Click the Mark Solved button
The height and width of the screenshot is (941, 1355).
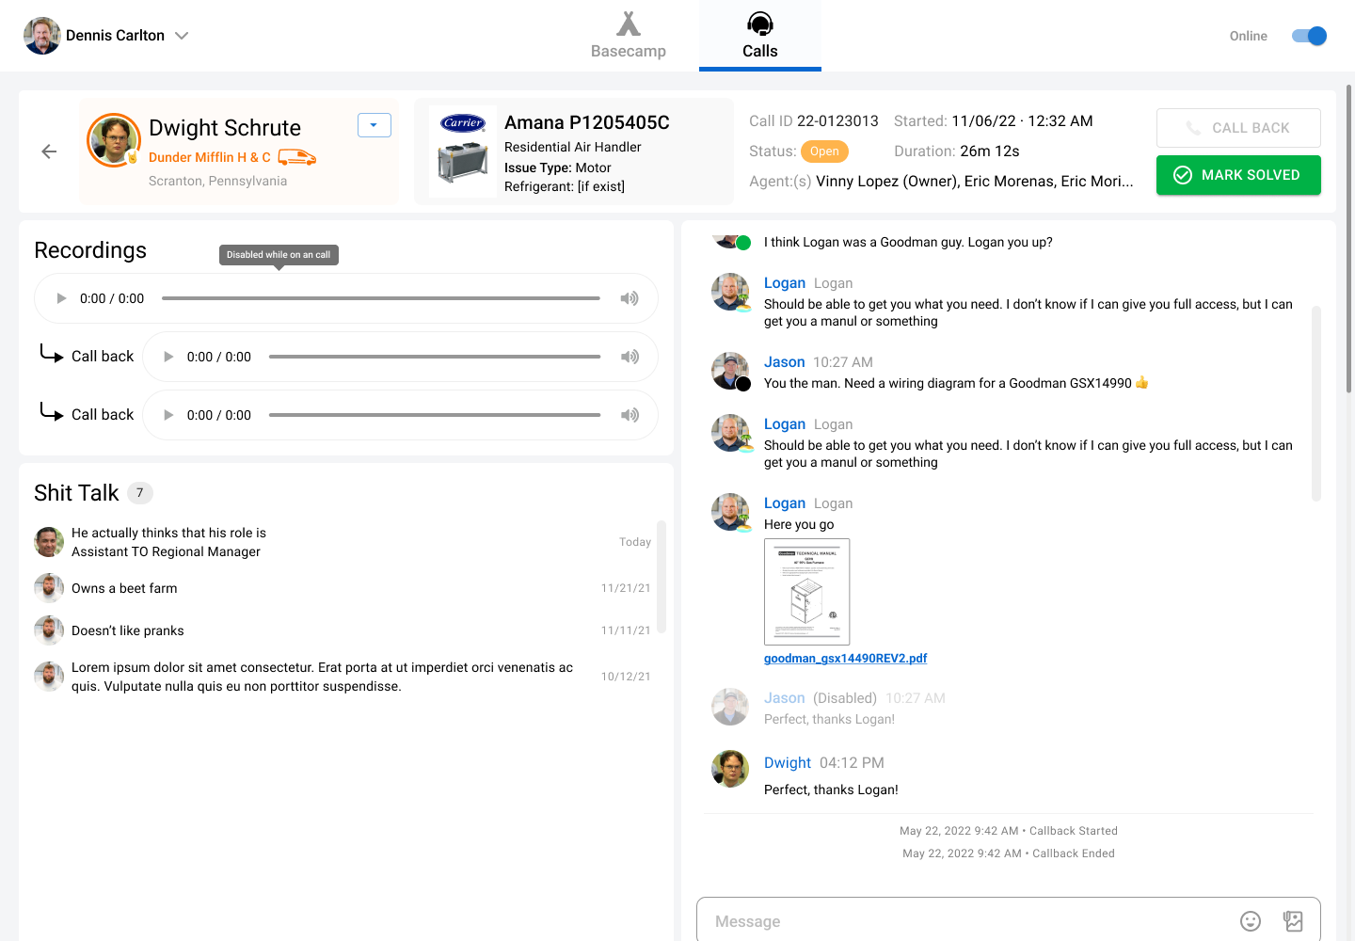[x=1237, y=175]
